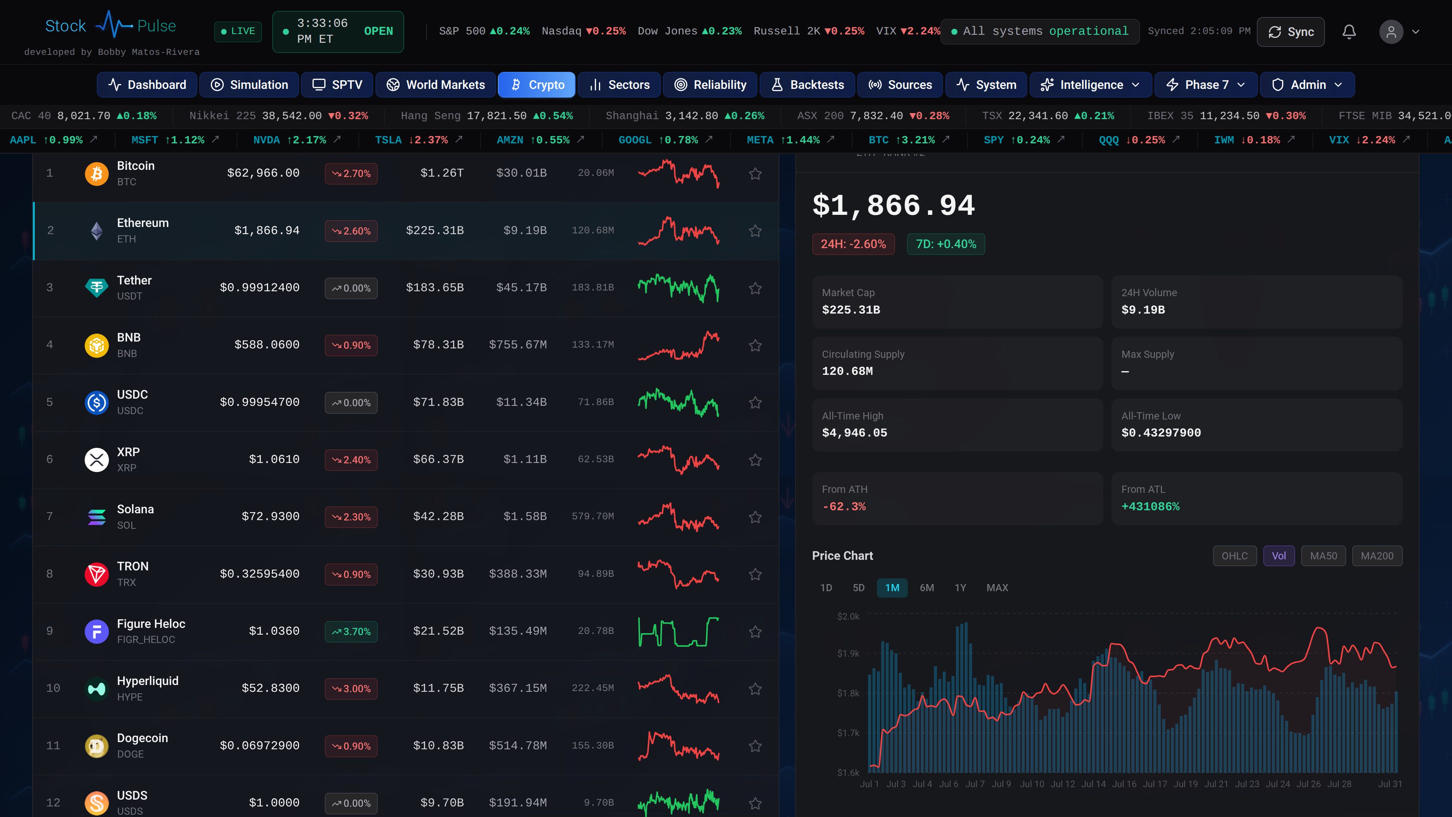Open the Backtests tab
Screen dimensions: 1452x817
pyautogui.click(x=807, y=85)
